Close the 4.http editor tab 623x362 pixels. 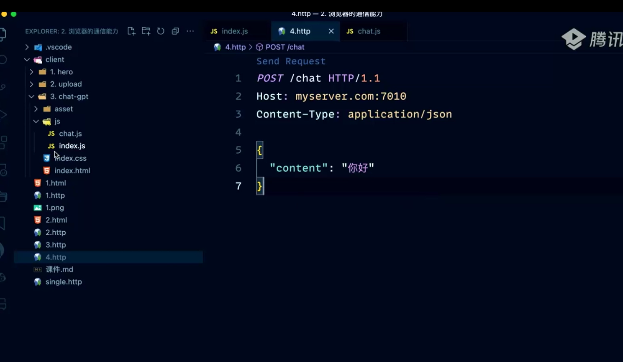(331, 31)
